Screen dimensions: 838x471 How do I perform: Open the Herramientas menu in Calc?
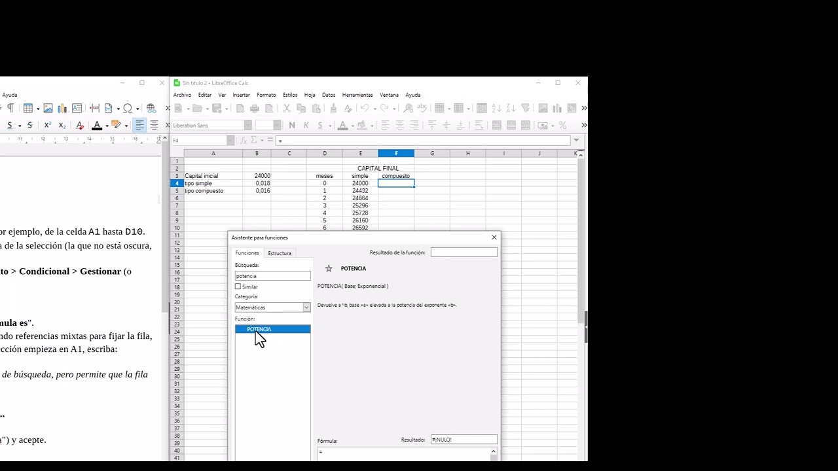pyautogui.click(x=357, y=95)
